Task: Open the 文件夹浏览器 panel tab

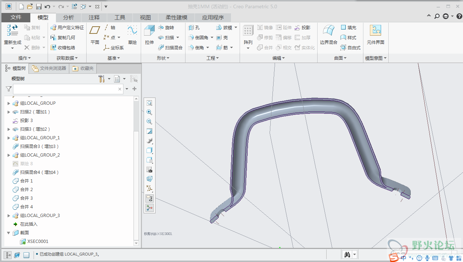Action: 49,68
